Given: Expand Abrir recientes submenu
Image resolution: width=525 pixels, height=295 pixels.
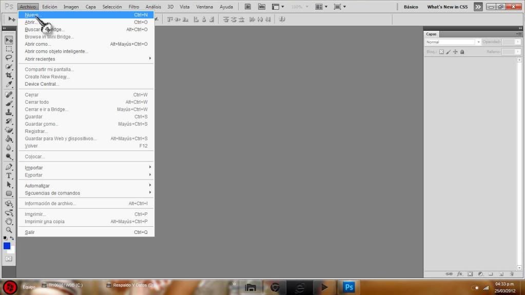Looking at the screenshot, I should (x=86, y=59).
